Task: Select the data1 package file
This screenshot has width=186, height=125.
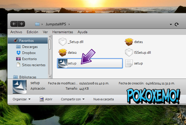Action: click(x=134, y=42)
